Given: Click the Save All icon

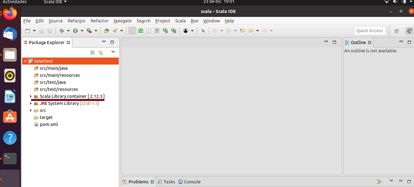Looking at the screenshot, I should pos(49,31).
